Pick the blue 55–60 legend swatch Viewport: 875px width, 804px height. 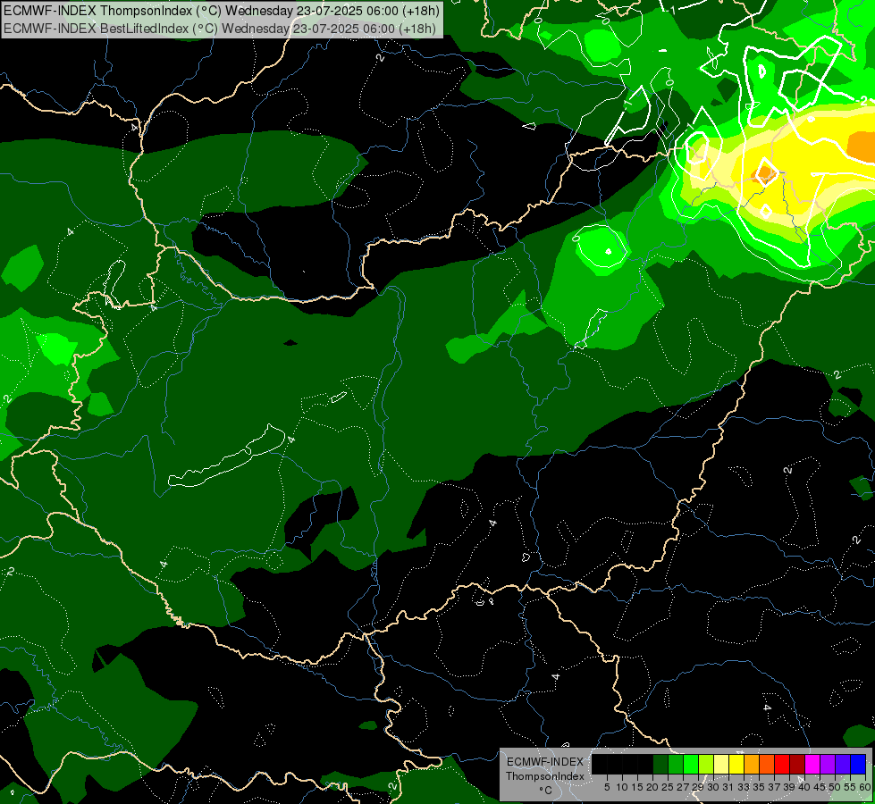point(858,764)
